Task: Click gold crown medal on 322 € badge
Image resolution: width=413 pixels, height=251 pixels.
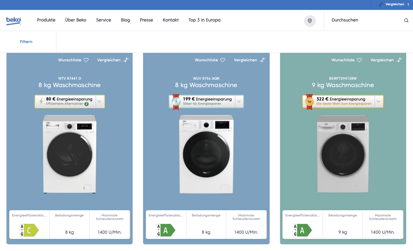Action: (x=310, y=102)
